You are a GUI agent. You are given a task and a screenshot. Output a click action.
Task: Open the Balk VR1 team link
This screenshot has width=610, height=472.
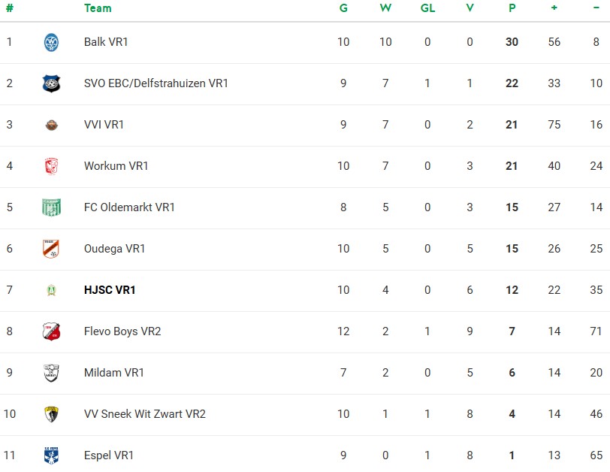(x=106, y=42)
